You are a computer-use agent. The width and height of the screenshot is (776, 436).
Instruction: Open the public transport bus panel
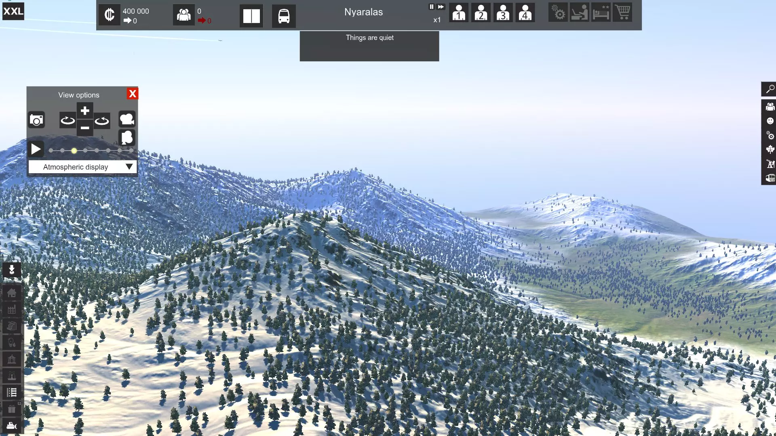284,16
